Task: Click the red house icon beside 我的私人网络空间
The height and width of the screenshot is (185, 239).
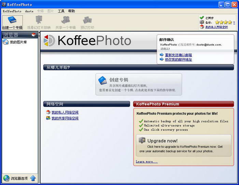Action: (x=48, y=112)
